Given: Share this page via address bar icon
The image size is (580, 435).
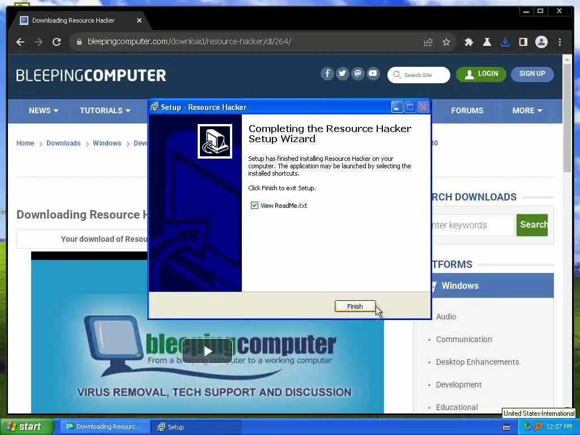Looking at the screenshot, I should click(428, 42).
